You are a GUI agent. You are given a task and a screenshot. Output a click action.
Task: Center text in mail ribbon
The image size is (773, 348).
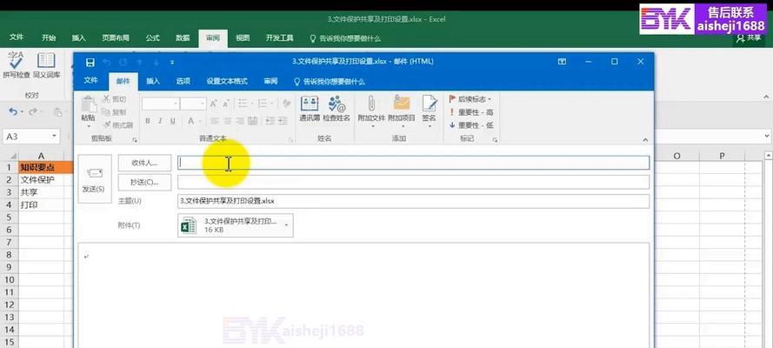(227, 121)
